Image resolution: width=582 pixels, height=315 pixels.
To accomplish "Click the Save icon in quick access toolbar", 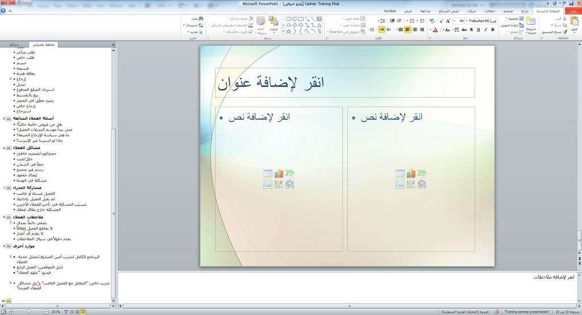I will click(571, 3).
